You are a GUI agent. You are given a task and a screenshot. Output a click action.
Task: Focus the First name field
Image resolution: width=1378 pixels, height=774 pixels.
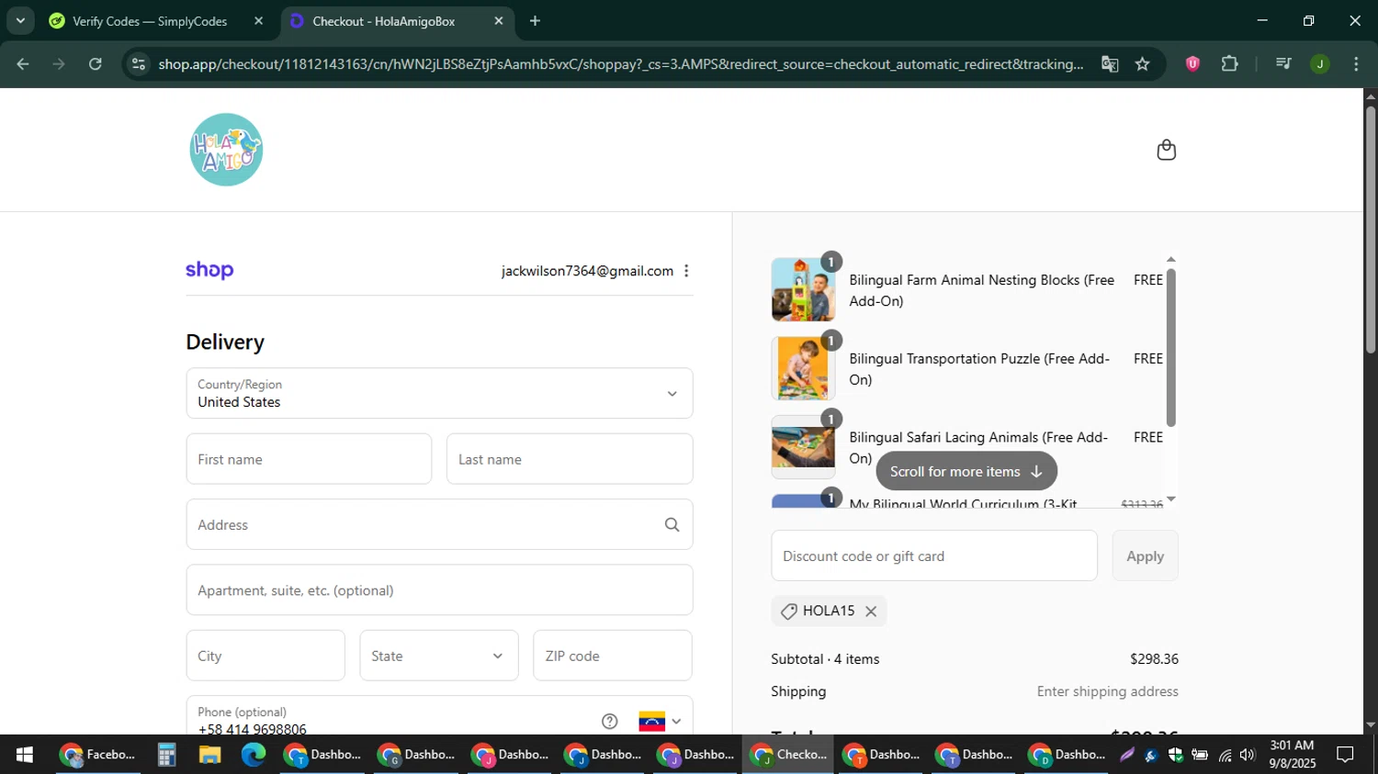(309, 459)
